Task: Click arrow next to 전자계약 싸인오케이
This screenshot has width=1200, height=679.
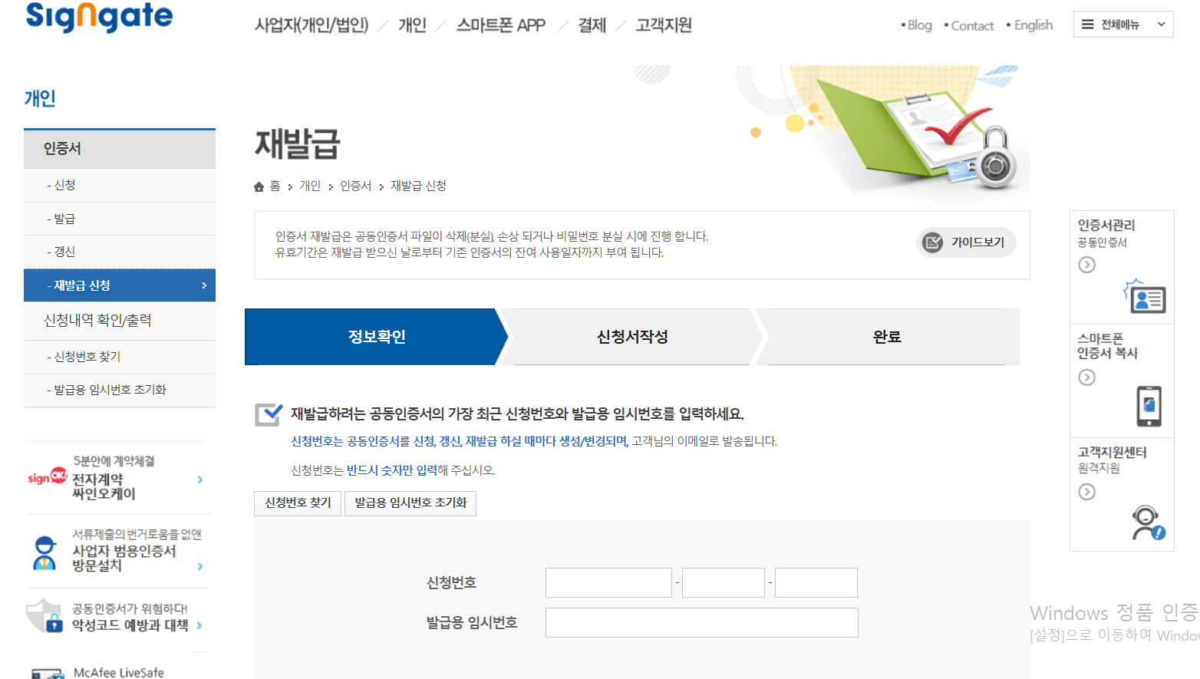Action: [x=200, y=480]
